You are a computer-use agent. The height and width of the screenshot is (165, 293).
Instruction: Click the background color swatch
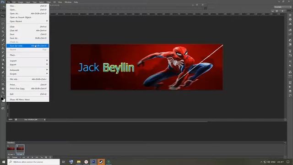tap(4, 101)
